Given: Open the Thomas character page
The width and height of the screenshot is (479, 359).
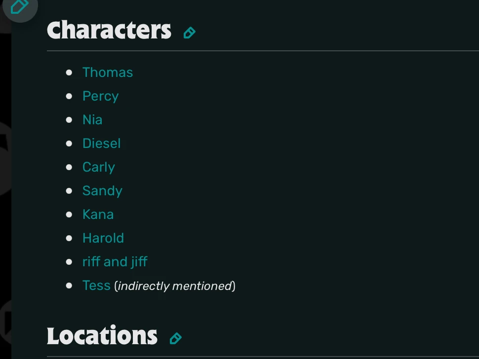Looking at the screenshot, I should point(108,72).
